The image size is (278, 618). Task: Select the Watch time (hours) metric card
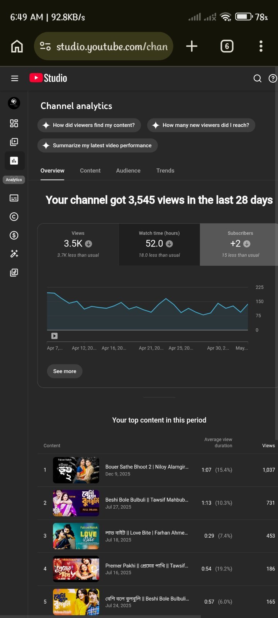tap(159, 244)
